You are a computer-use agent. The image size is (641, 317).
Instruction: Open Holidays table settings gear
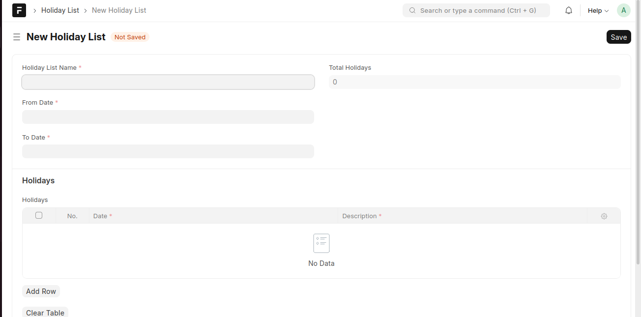(x=604, y=216)
